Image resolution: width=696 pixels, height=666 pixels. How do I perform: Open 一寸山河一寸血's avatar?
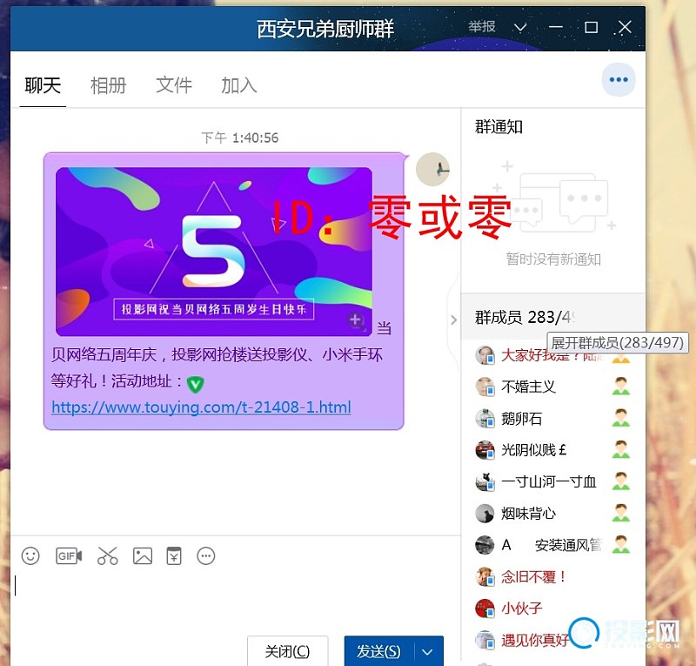click(x=485, y=481)
